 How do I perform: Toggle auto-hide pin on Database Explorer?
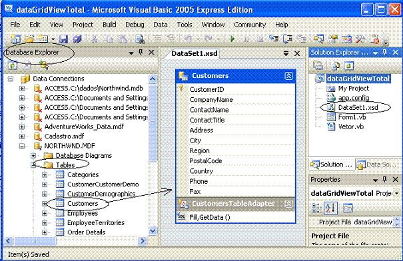click(141, 53)
